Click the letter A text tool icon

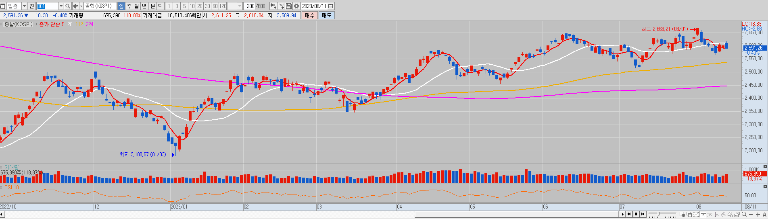click(x=764, y=215)
